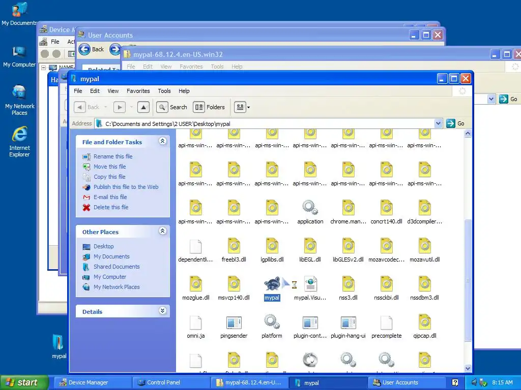
Task: Click the Up folder toolbar icon
Action: click(x=143, y=107)
